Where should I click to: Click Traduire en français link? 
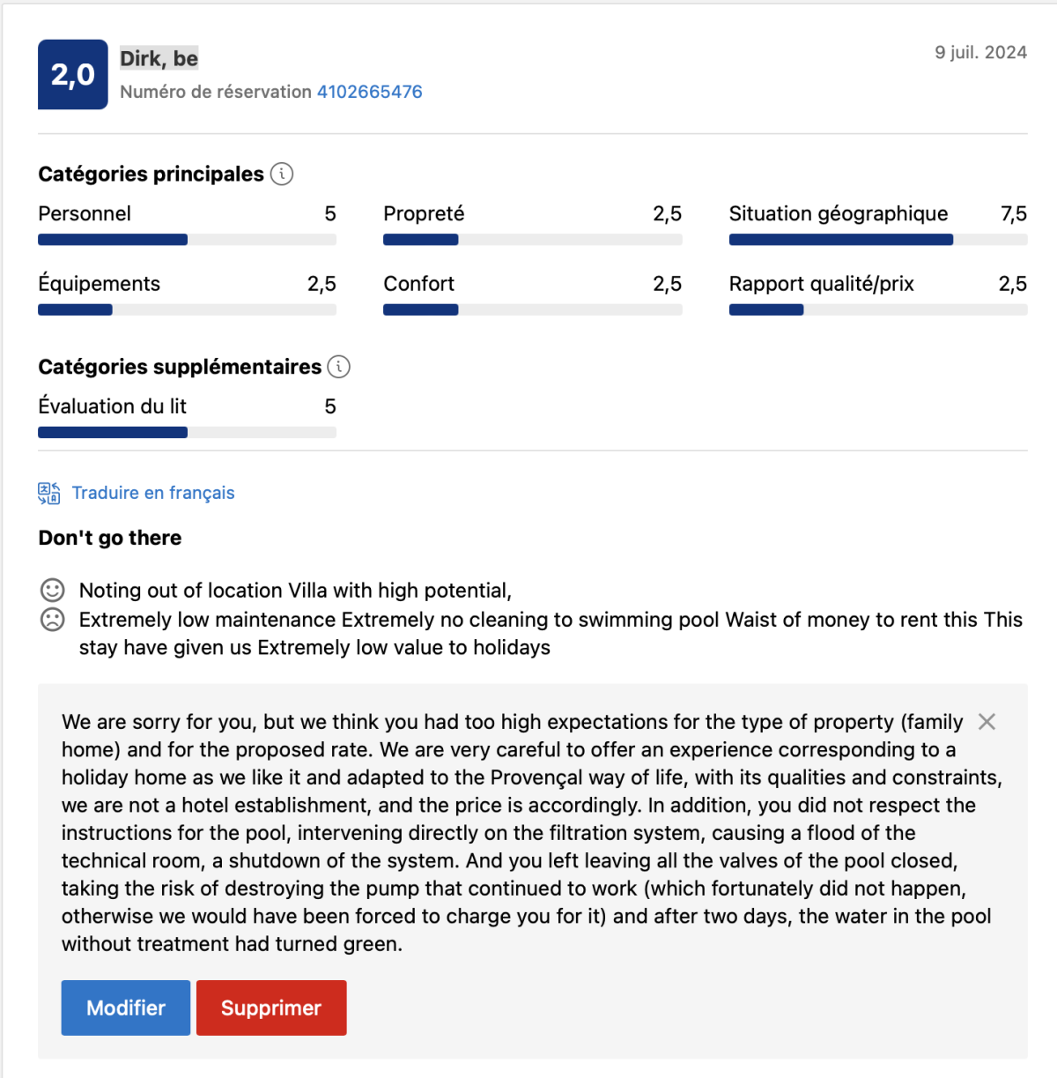tap(153, 493)
